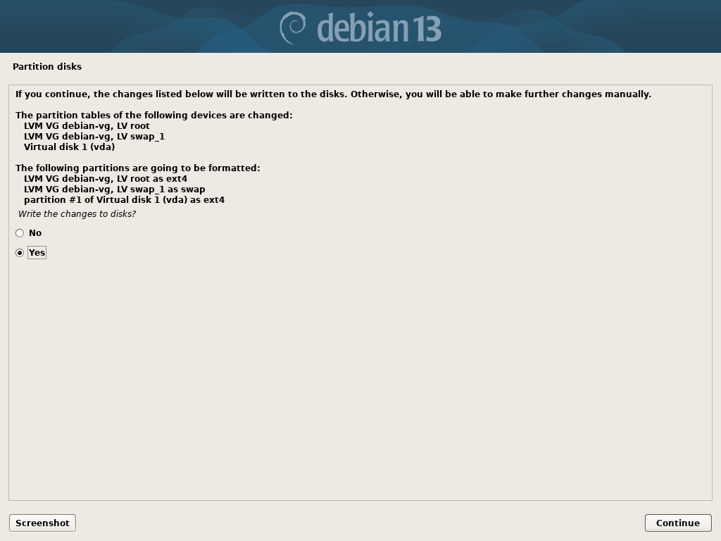Viewport: 721px width, 541px height.
Task: Click the "partition tables ... are changed" heading
Action: coord(154,116)
